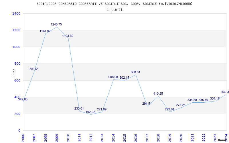Click x-axis year 2020
229x143 pixels.
181,138
